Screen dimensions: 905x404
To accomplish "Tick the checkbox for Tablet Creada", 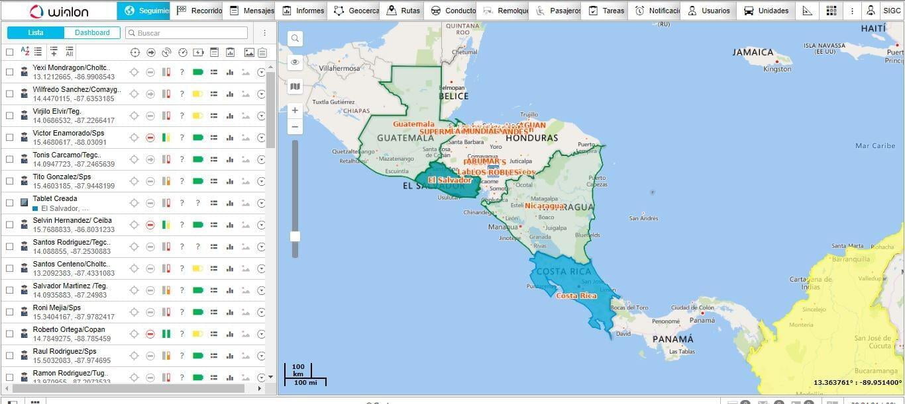I will [x=9, y=203].
